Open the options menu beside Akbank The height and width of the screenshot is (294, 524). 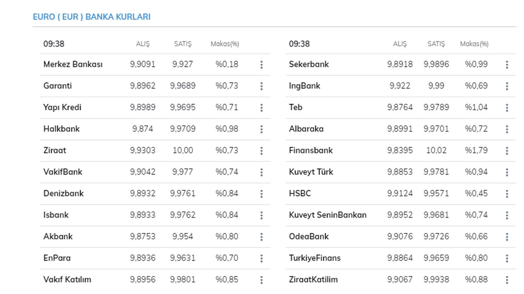tap(261, 236)
